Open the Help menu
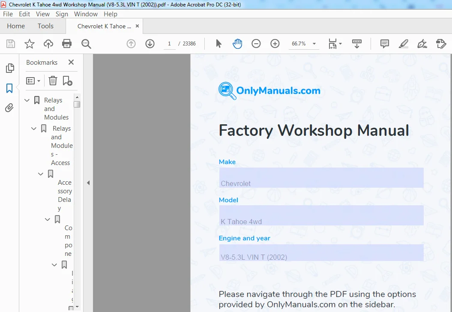The width and height of the screenshot is (452, 312). 111,14
